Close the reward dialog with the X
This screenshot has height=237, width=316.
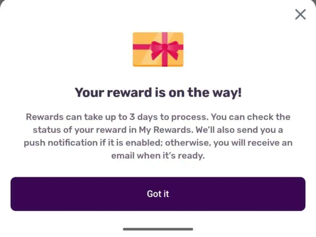point(300,15)
